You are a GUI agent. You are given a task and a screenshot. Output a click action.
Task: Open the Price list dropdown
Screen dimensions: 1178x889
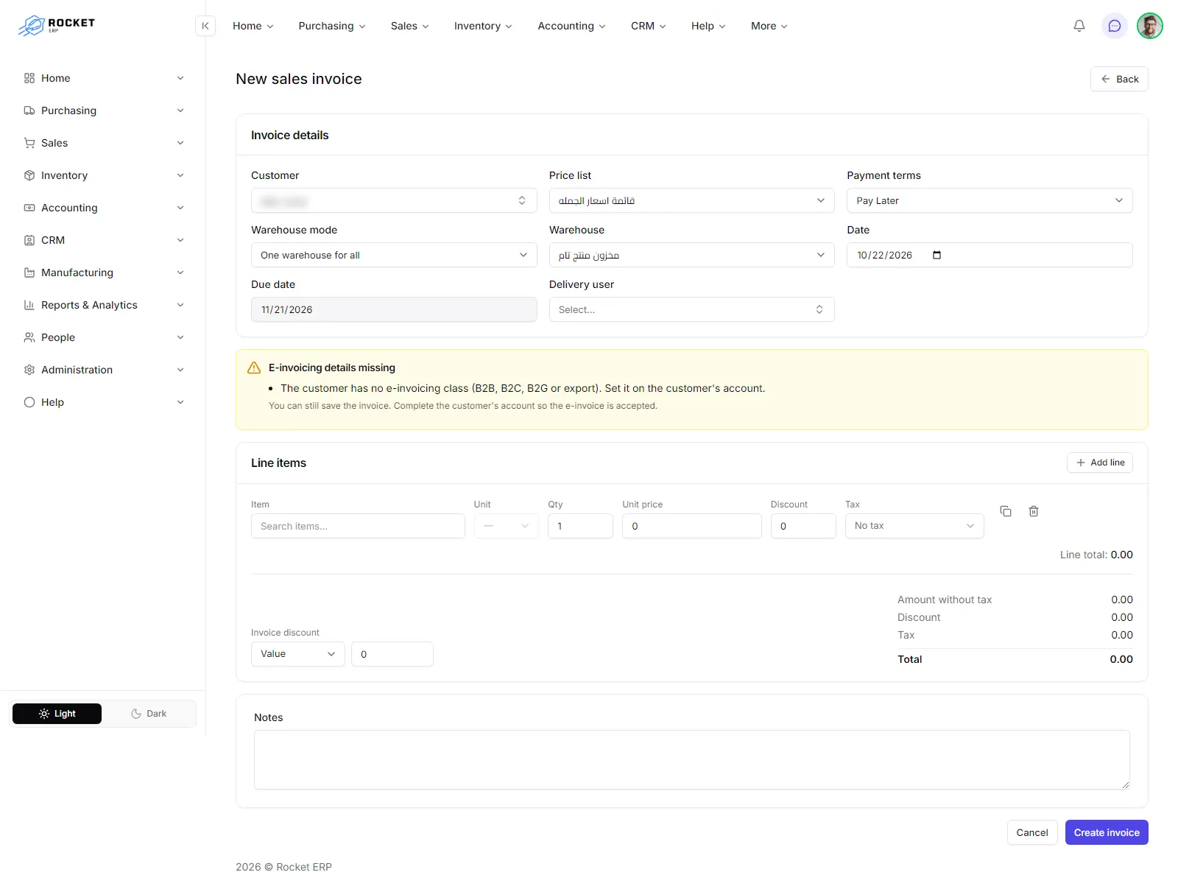tap(692, 200)
